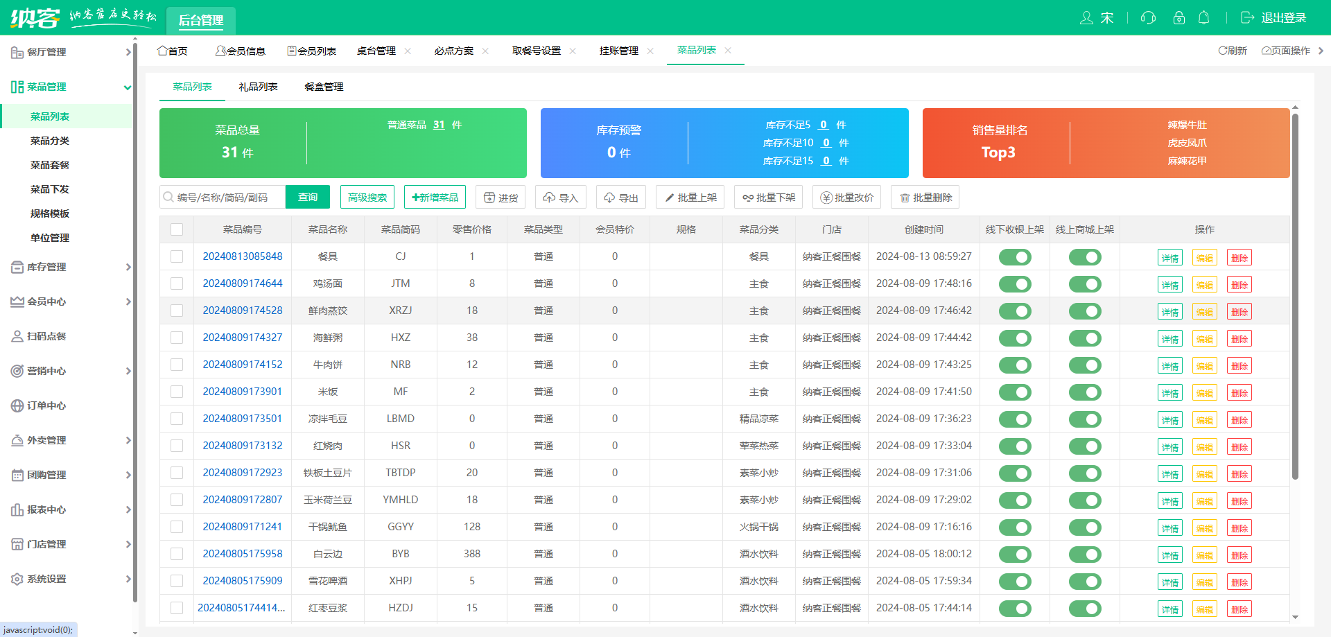Click the 导入 import icon
Screen dimensions: 1331x637
point(561,197)
